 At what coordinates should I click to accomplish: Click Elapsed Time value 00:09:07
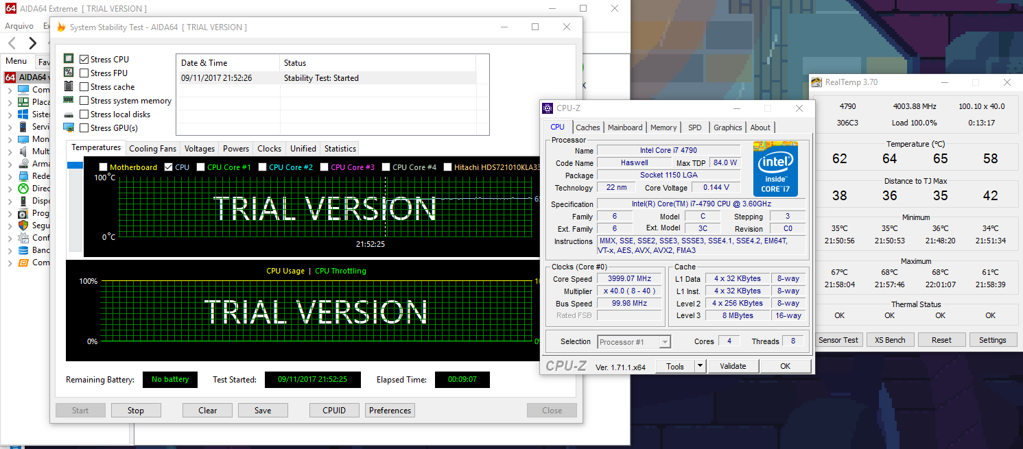point(462,379)
